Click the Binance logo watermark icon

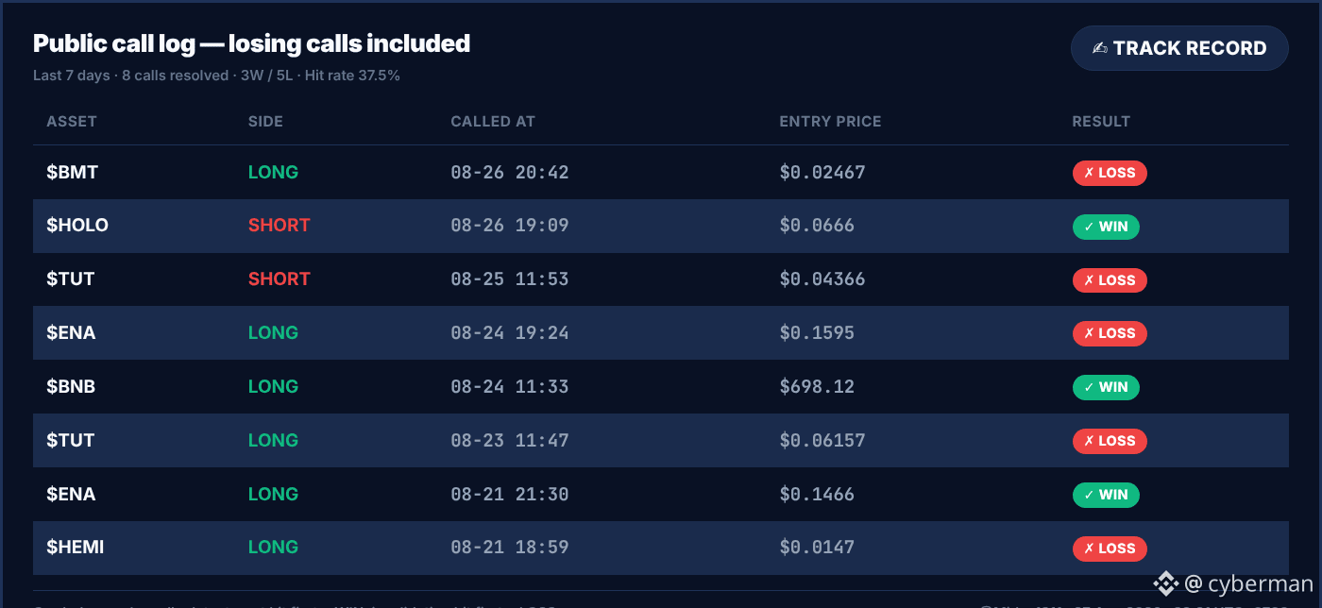coord(1166,583)
